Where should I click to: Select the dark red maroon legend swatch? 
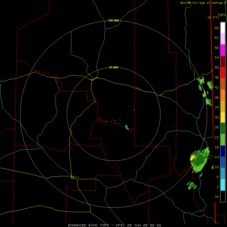coord(223,61)
